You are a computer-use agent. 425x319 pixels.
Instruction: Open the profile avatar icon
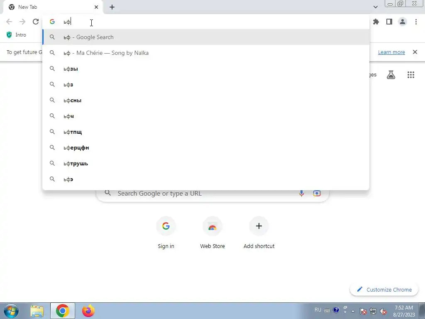point(403,22)
